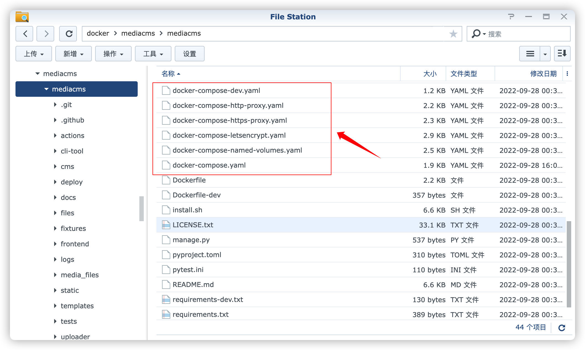Click the back navigation arrow

pyautogui.click(x=25, y=34)
